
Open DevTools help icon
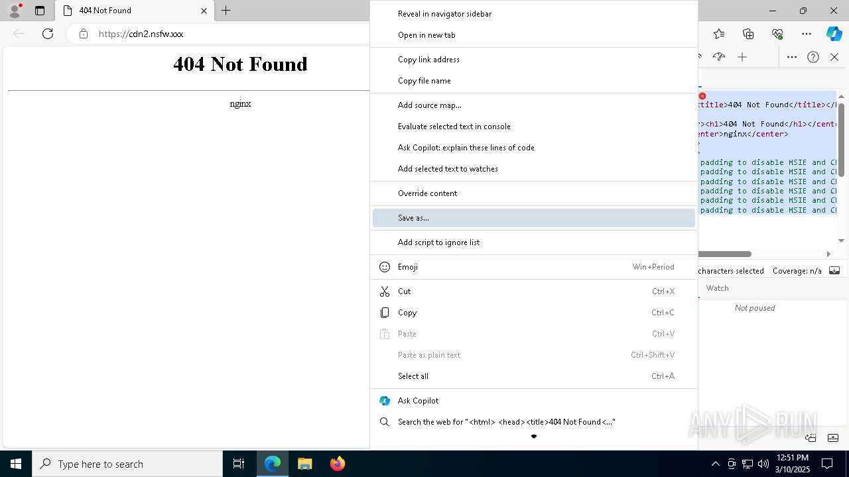pyautogui.click(x=813, y=57)
